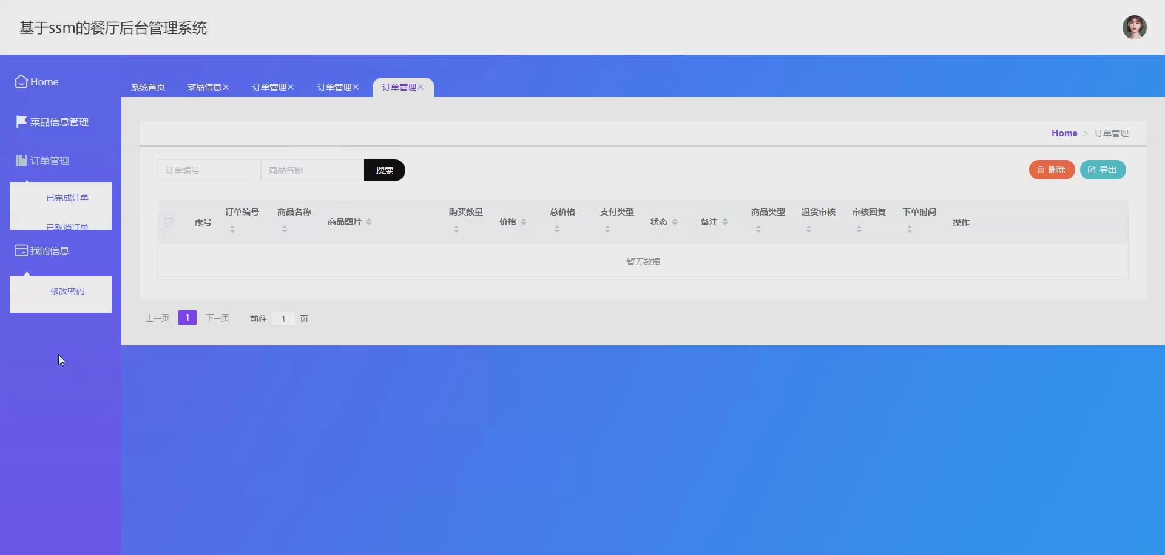The height and width of the screenshot is (555, 1165).
Task: Go to 上一页 in pagination
Action: (x=157, y=318)
